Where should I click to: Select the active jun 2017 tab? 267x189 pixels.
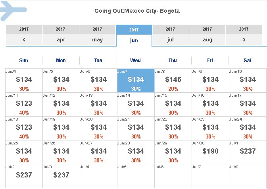pyautogui.click(x=134, y=35)
